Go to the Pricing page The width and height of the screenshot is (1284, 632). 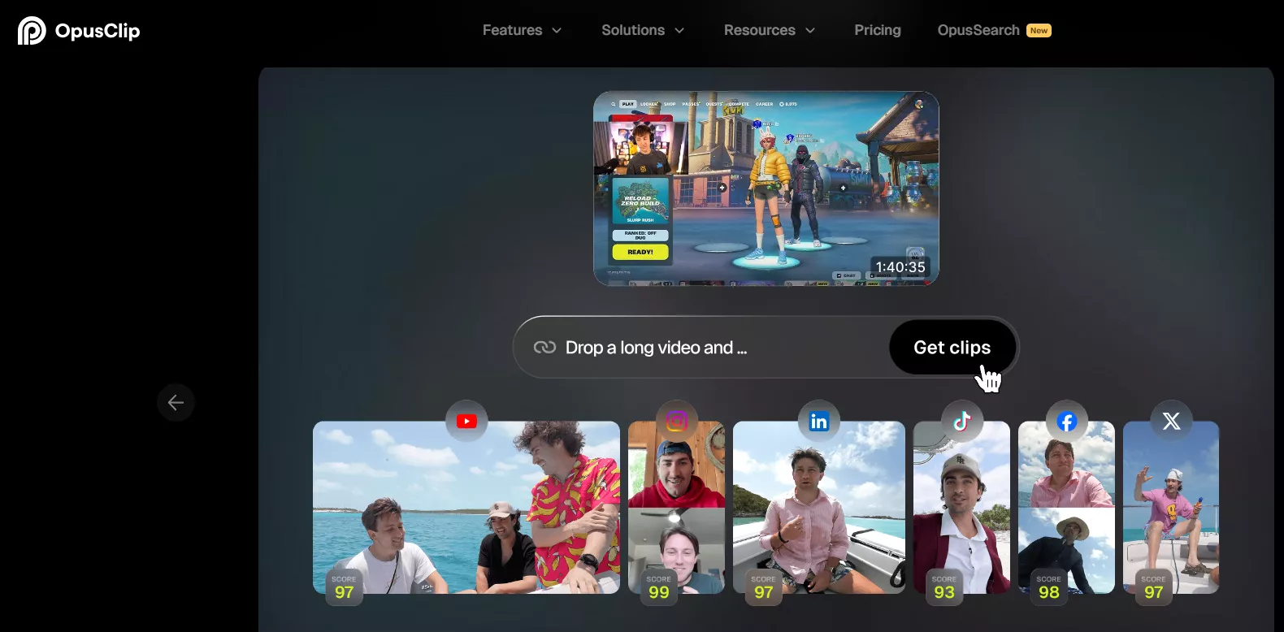(x=878, y=30)
